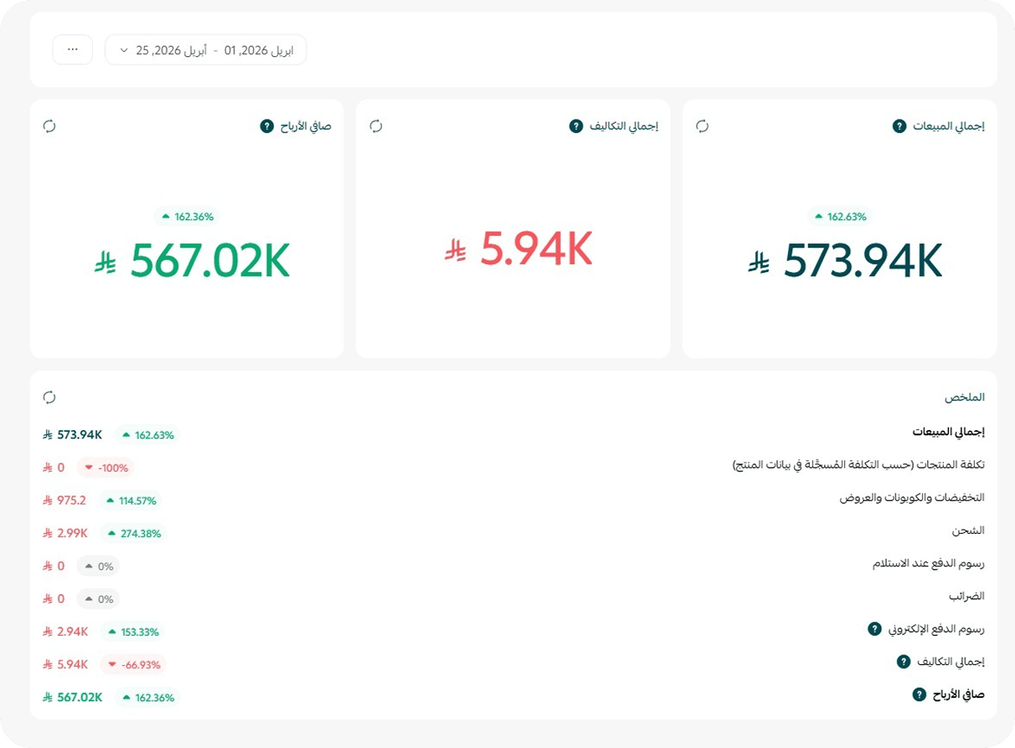Image resolution: width=1015 pixels, height=748 pixels.
Task: Select the إجمالي التكاليف summary row label
Action: tap(951, 662)
